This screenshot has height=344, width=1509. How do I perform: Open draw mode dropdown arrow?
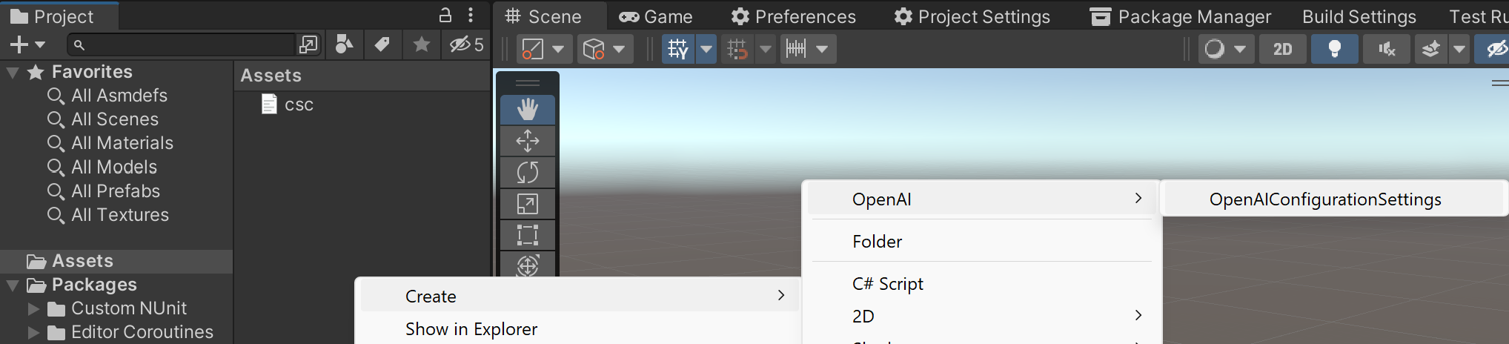(x=1241, y=49)
